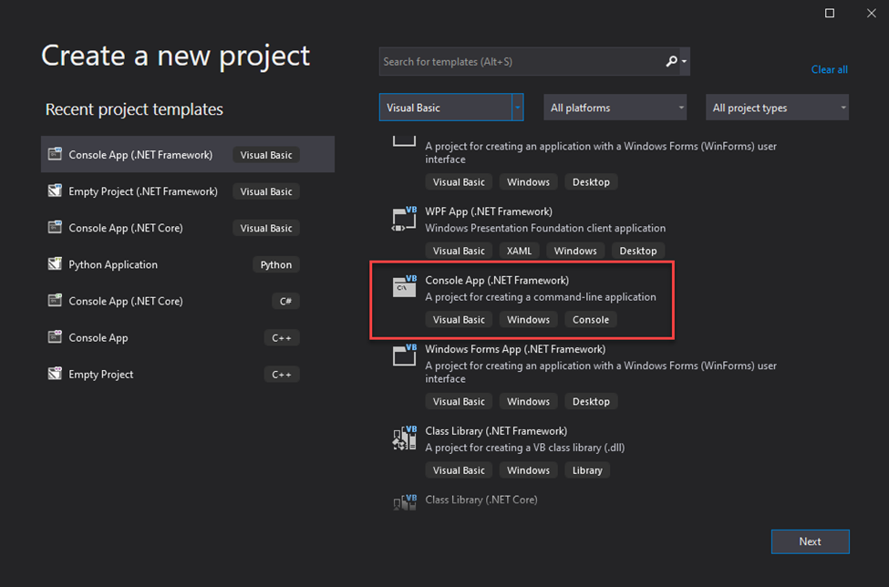Click Windows Forms App template icon
889x587 pixels.
404,355
